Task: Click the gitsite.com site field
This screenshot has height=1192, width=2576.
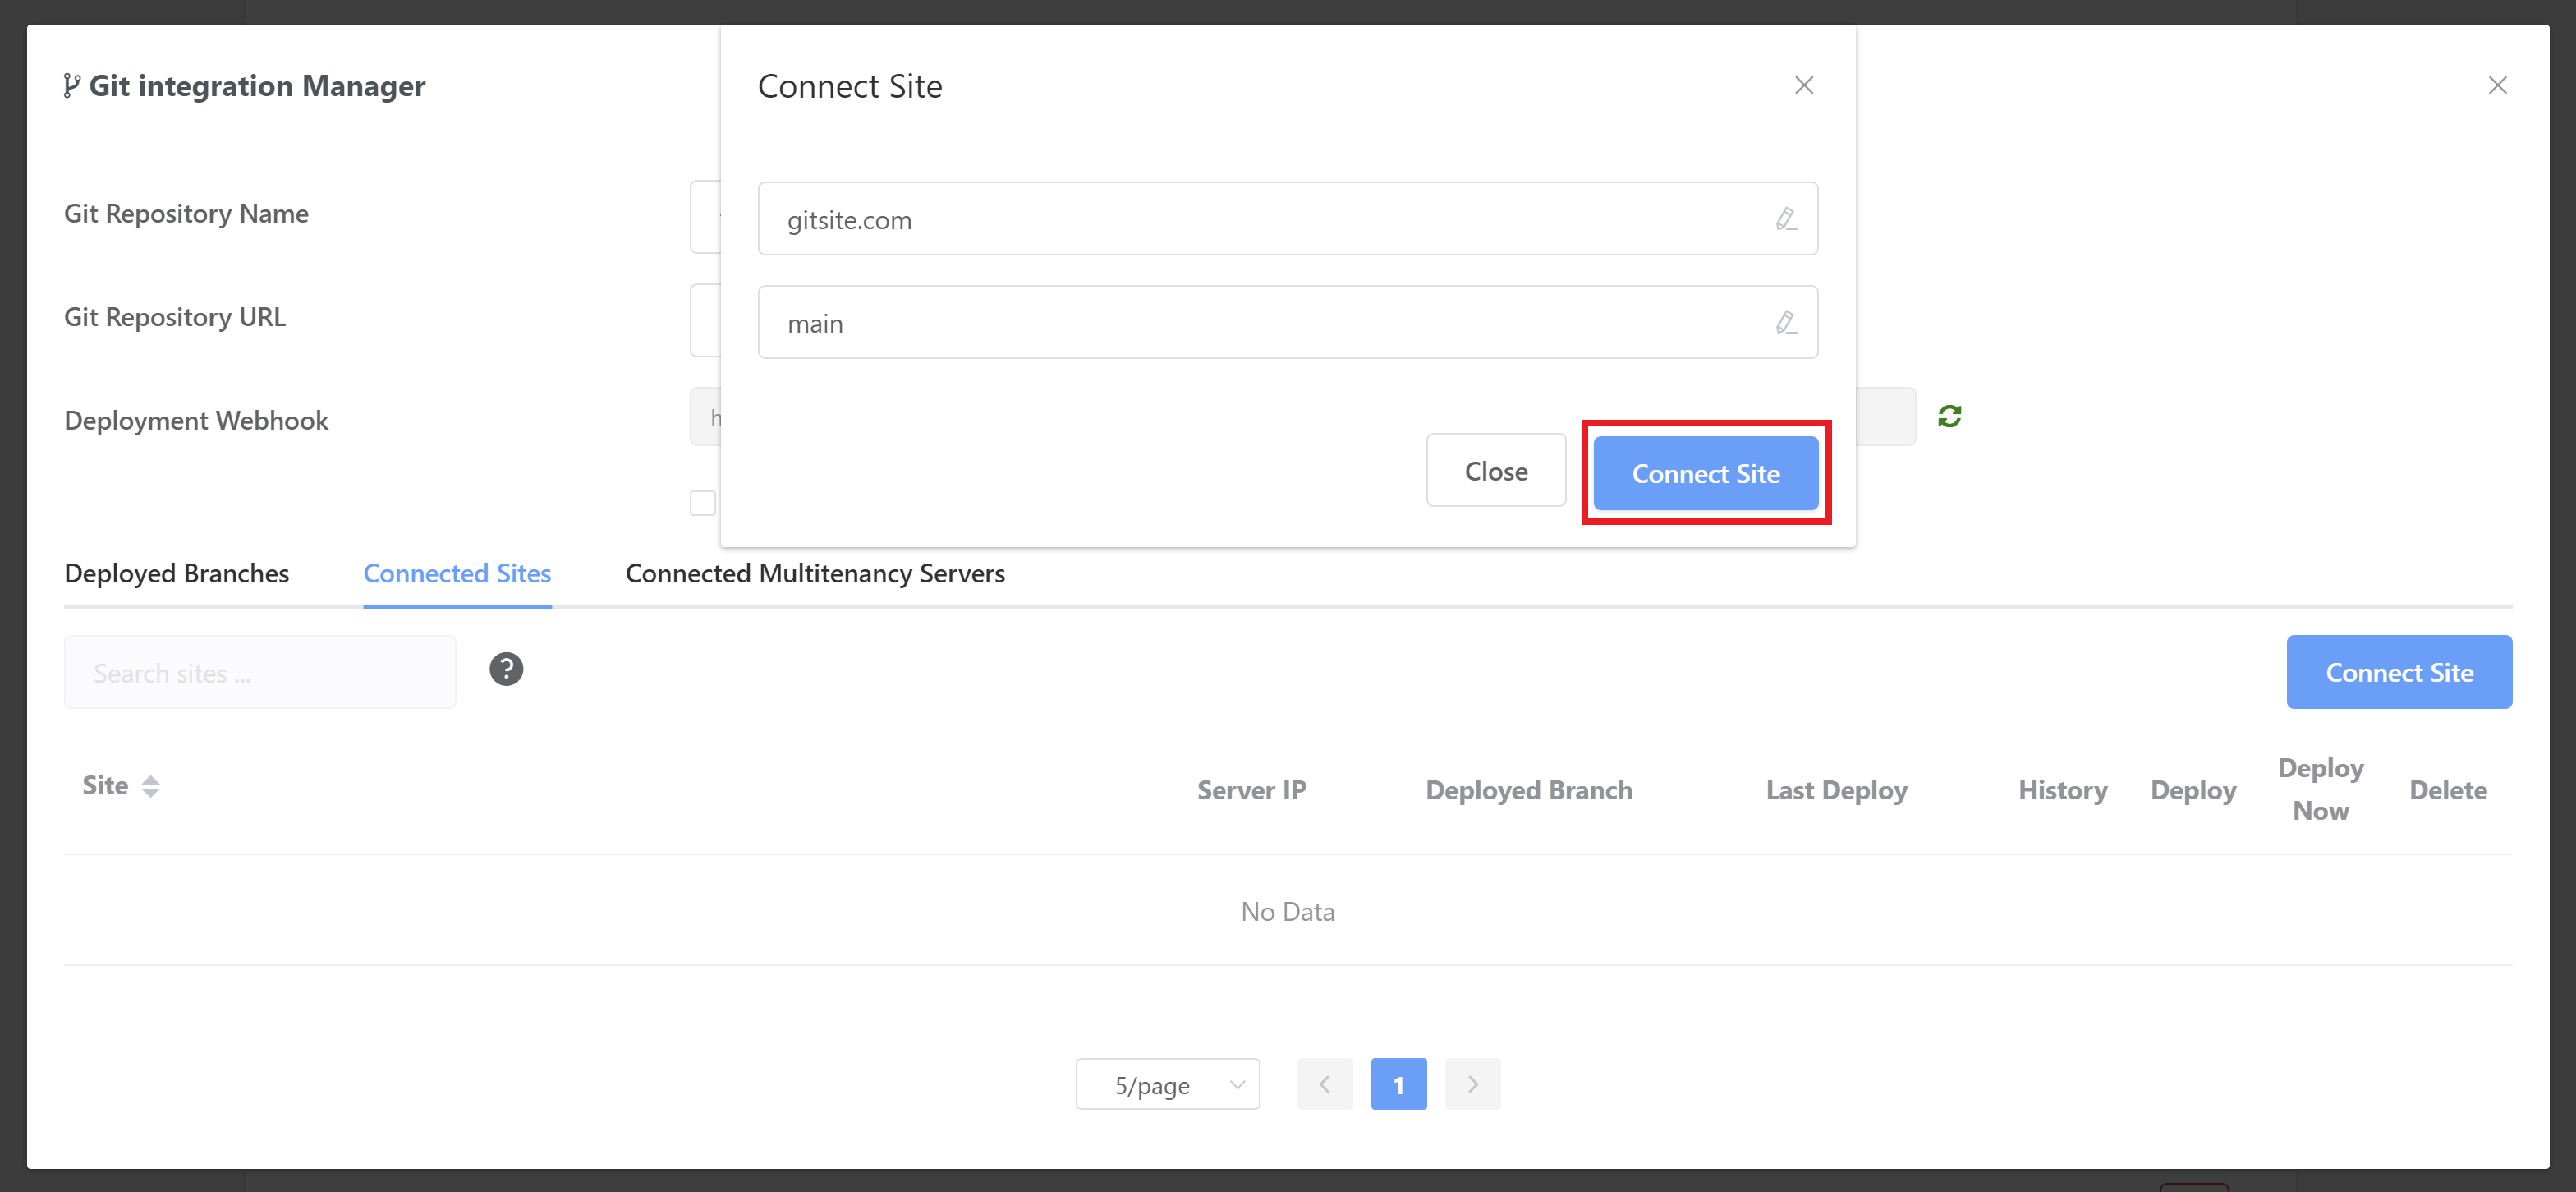Action: click(x=1260, y=219)
